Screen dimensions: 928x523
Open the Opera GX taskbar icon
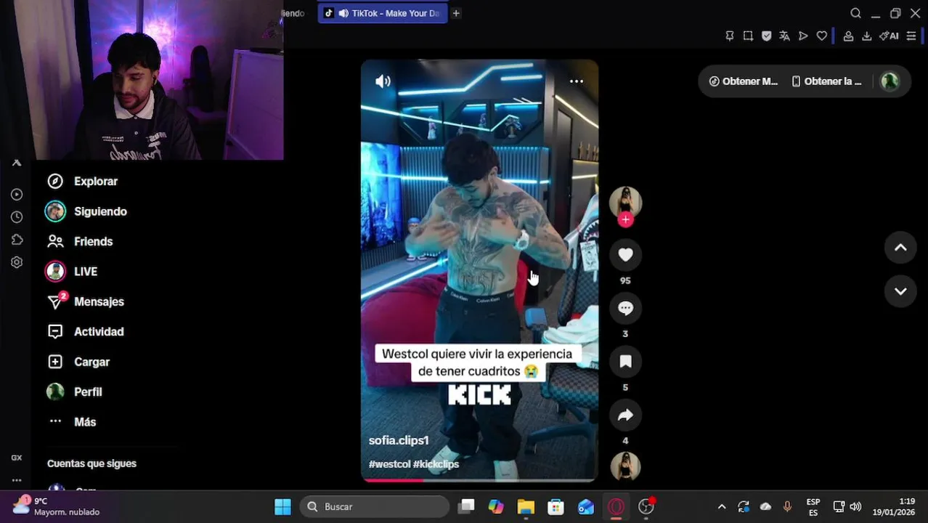(616, 506)
